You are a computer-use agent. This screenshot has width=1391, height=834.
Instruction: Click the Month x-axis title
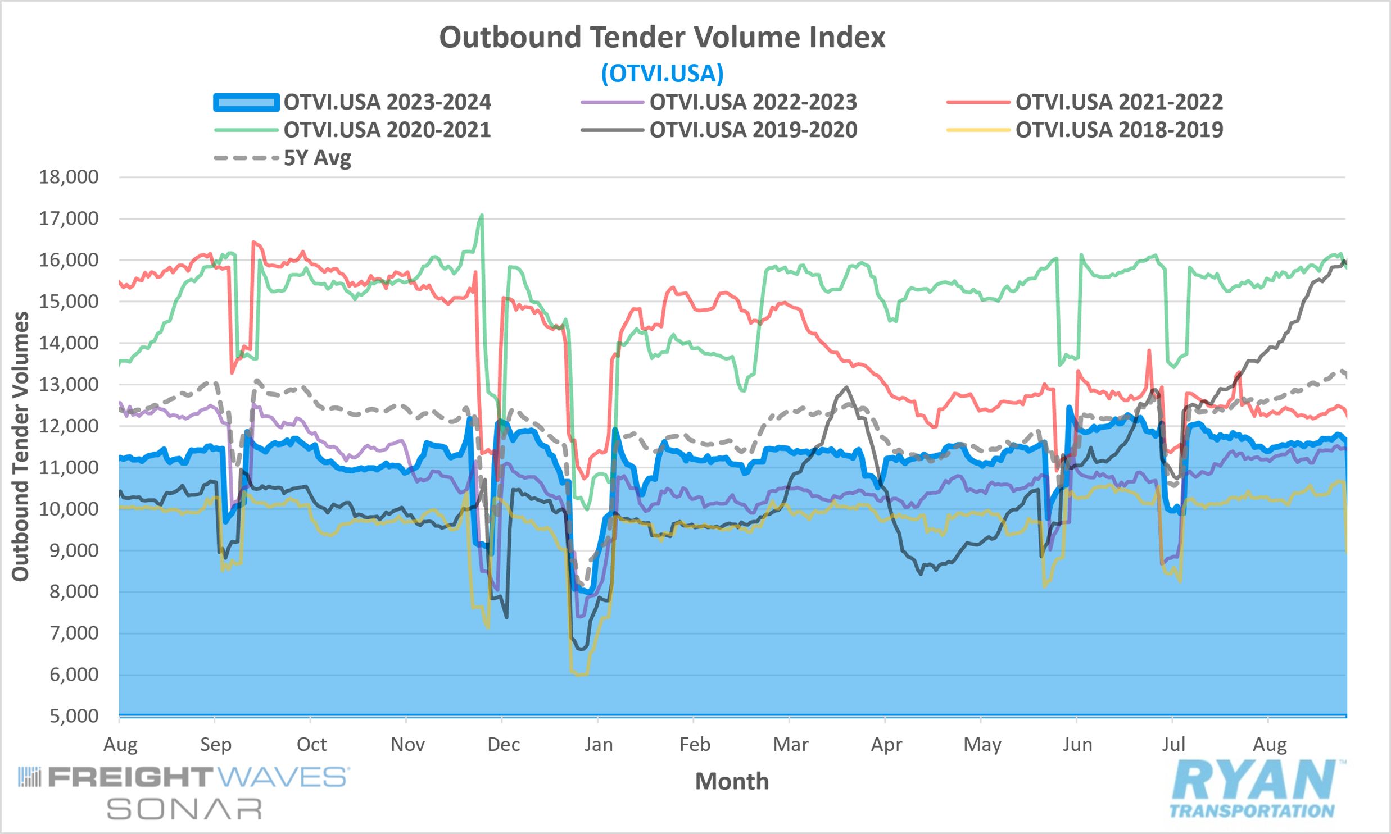click(x=732, y=782)
